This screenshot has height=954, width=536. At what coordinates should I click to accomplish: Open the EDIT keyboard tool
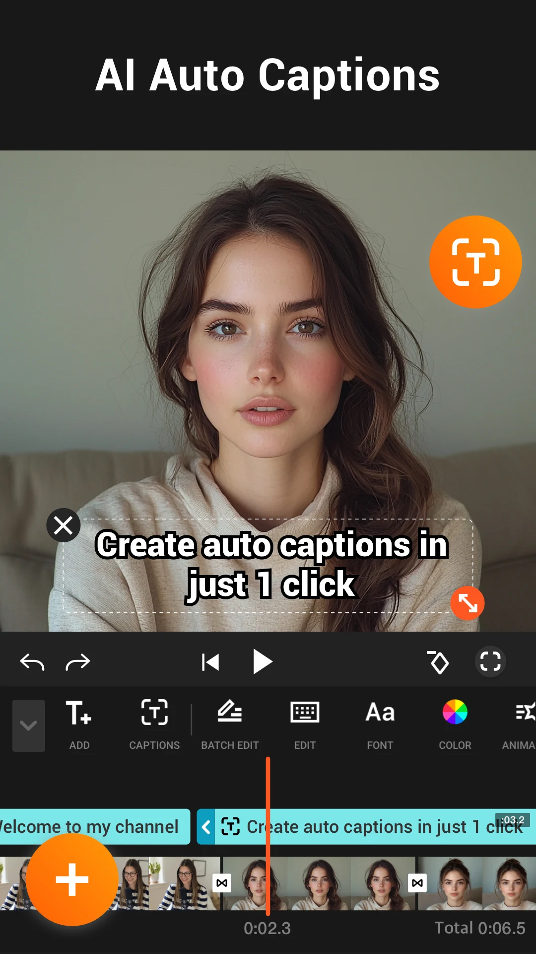tap(305, 725)
